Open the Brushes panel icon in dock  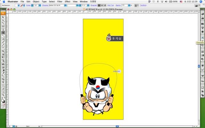pyautogui.click(x=202, y=28)
